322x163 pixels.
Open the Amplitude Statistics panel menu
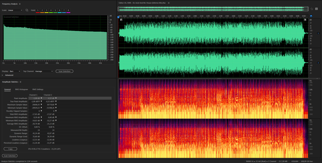pos(20,82)
